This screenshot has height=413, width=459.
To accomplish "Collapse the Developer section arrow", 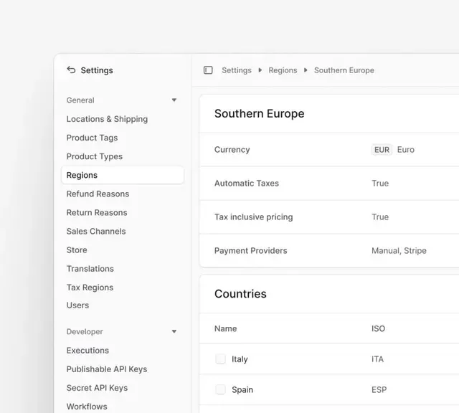I will (174, 331).
